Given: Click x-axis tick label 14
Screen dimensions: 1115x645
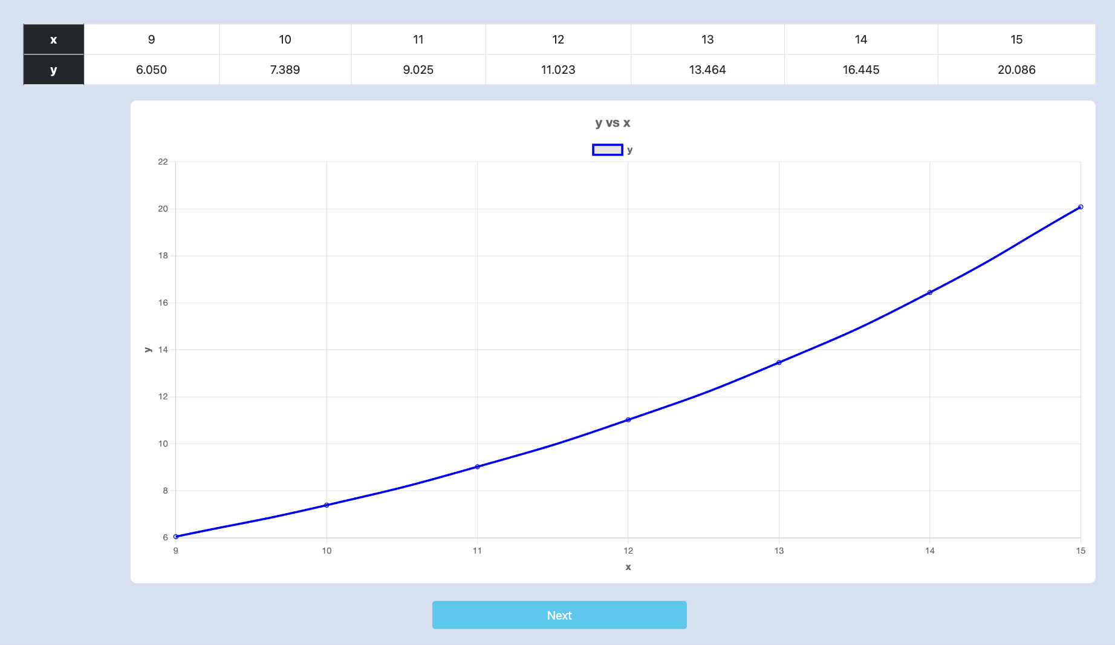Looking at the screenshot, I should pos(930,551).
